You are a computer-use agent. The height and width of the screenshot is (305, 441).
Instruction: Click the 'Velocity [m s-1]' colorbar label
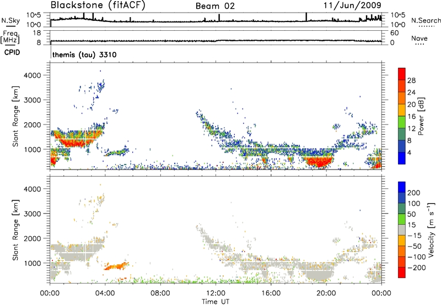point(431,230)
